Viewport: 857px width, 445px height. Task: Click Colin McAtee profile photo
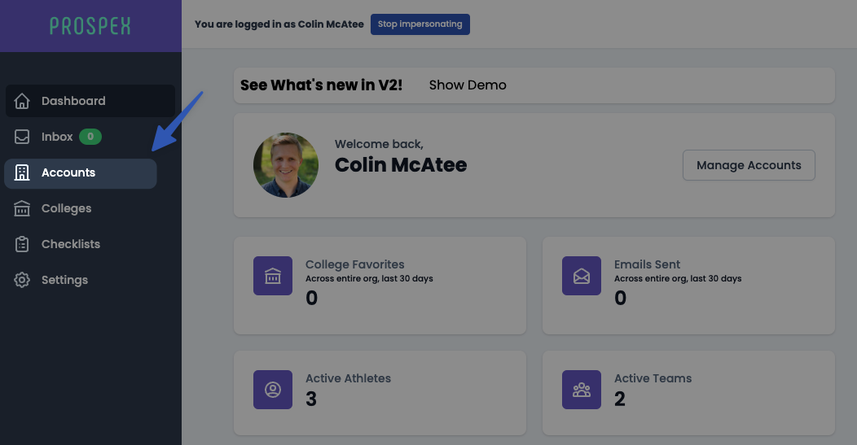[x=286, y=165]
